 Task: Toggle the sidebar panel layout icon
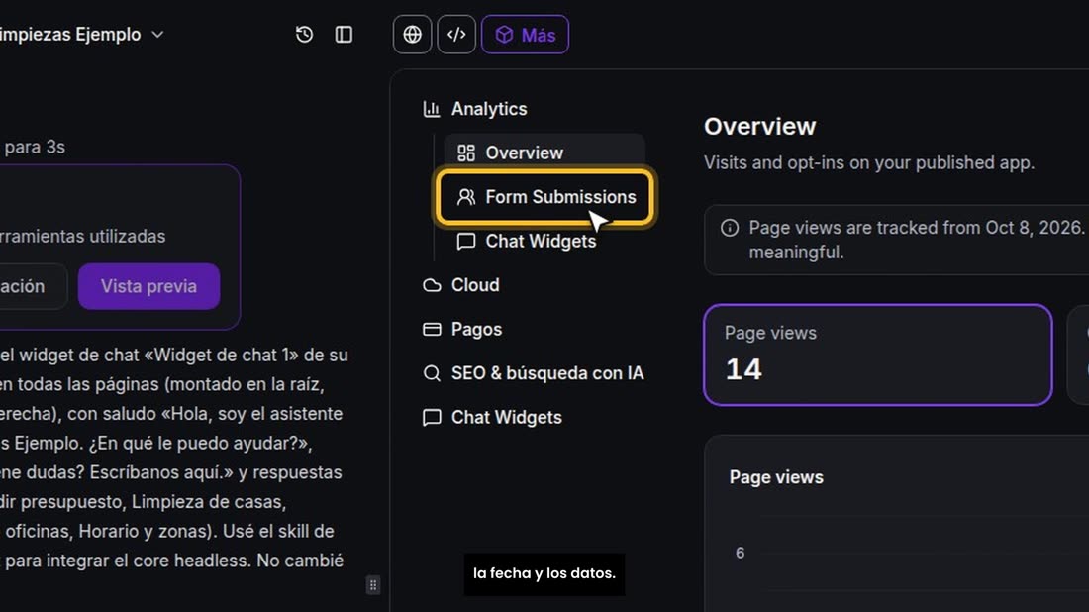(x=344, y=34)
